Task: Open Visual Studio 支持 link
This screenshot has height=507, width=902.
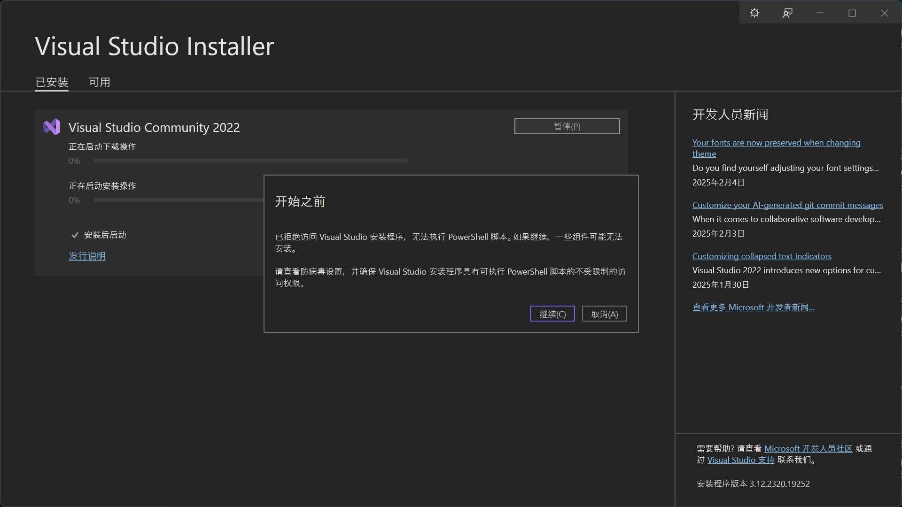Action: tap(741, 460)
